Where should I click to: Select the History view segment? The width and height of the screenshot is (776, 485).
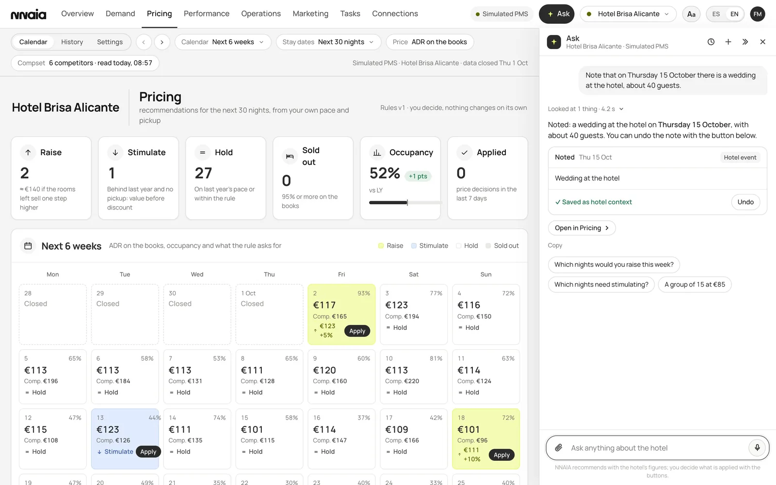coord(72,42)
